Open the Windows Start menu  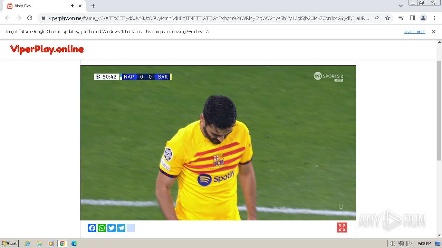[x=10, y=244]
